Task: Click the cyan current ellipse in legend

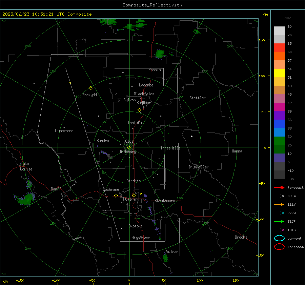Action: pyautogui.click(x=279, y=238)
